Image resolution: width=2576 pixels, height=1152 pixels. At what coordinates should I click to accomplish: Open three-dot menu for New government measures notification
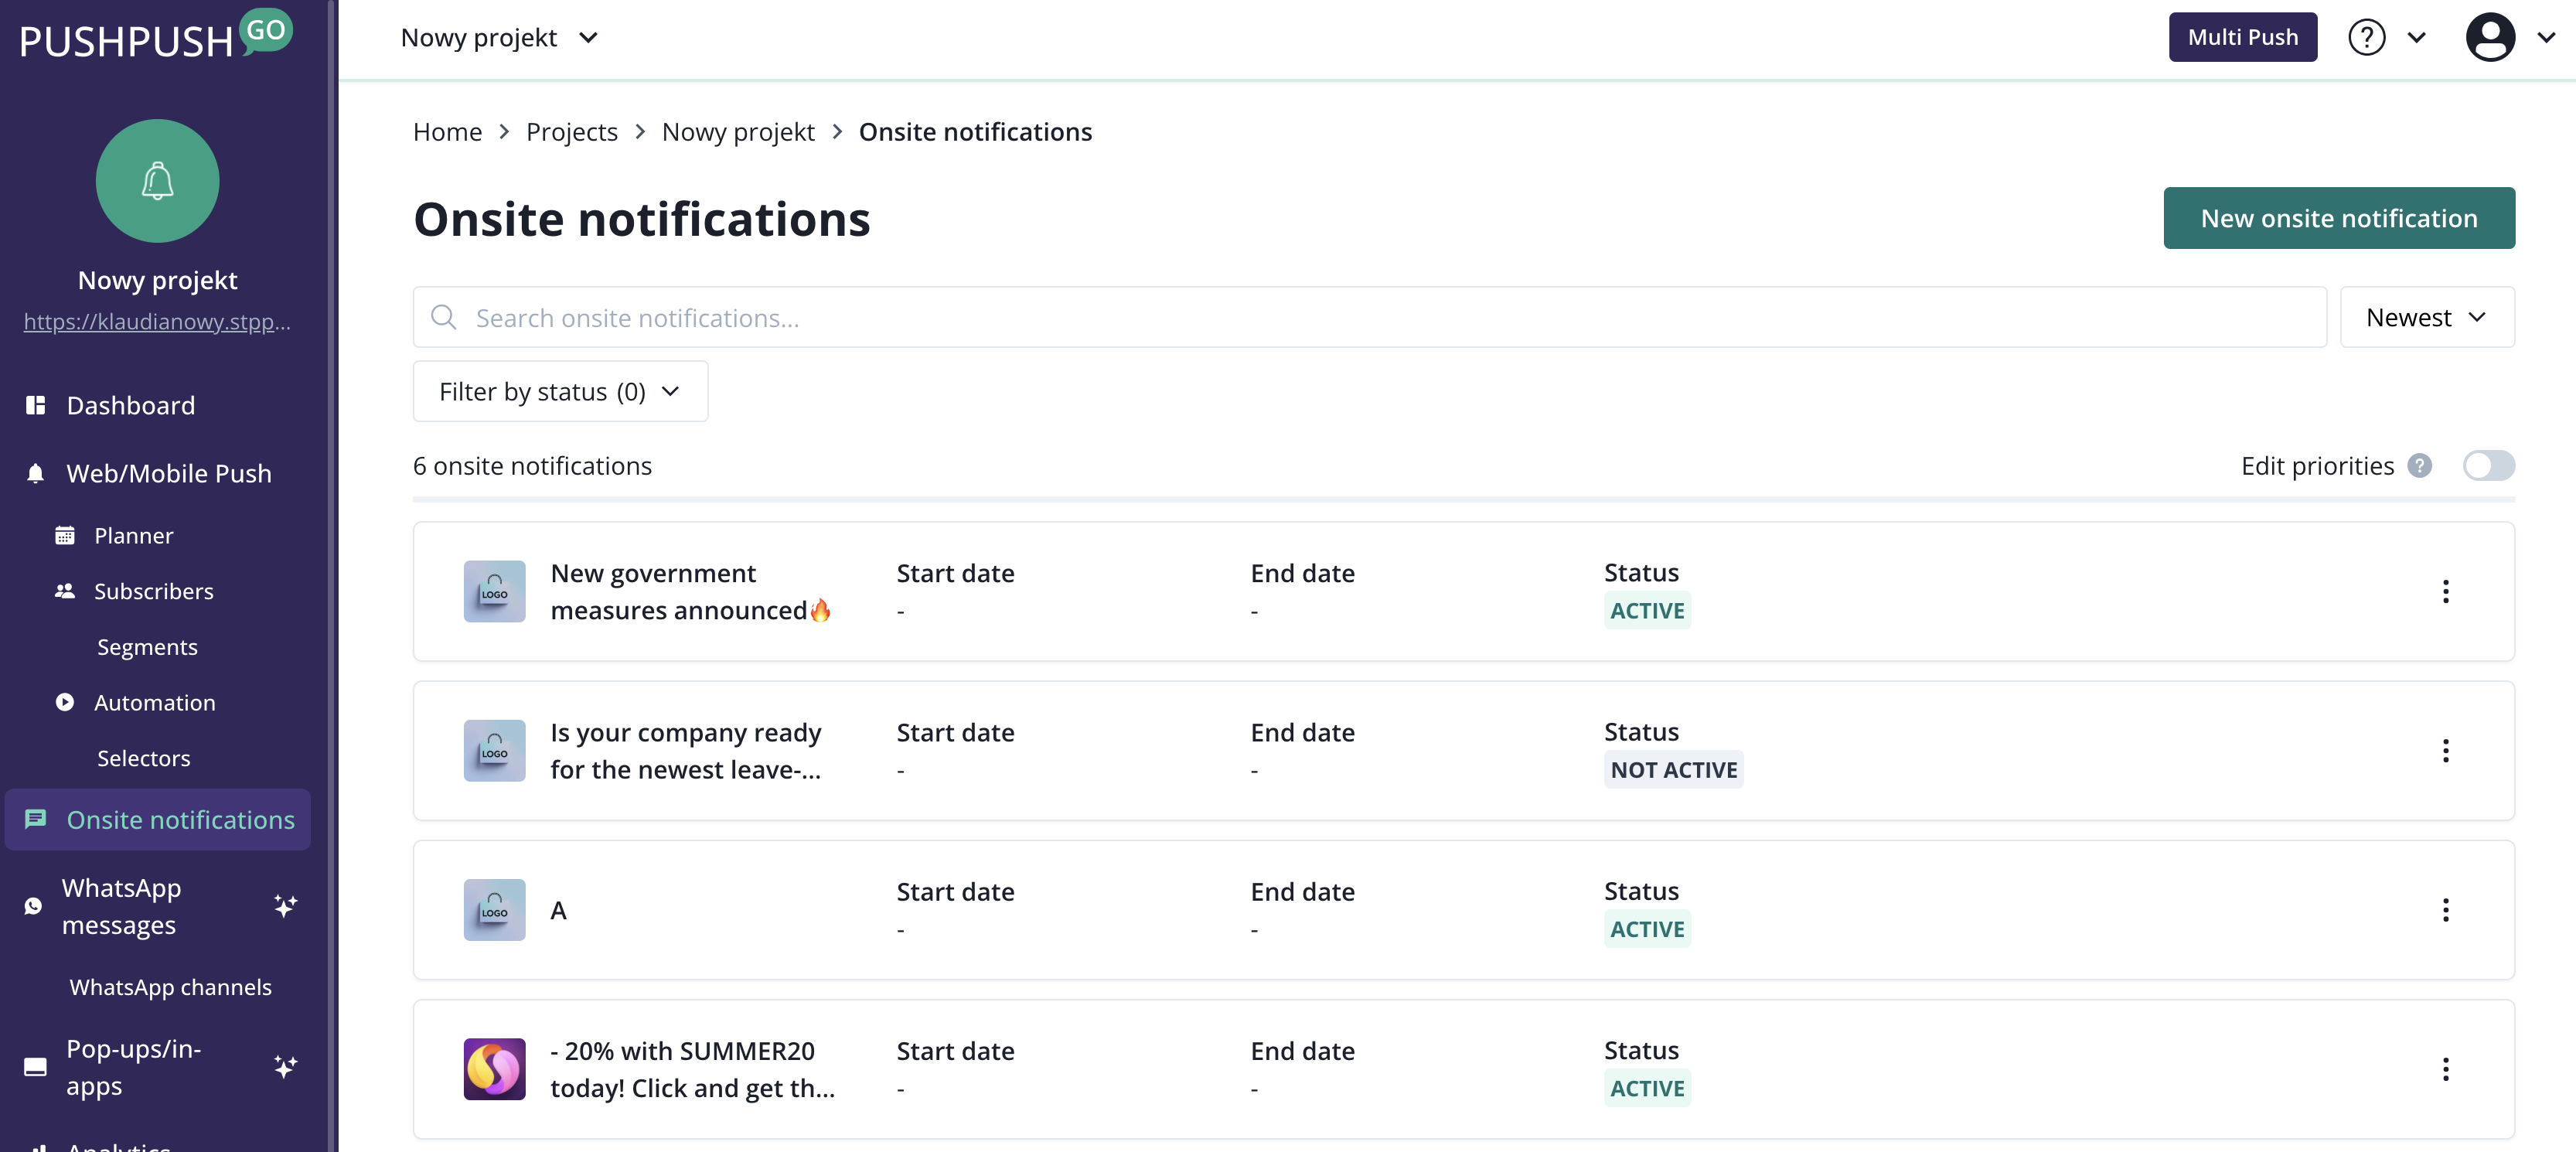click(x=2445, y=591)
